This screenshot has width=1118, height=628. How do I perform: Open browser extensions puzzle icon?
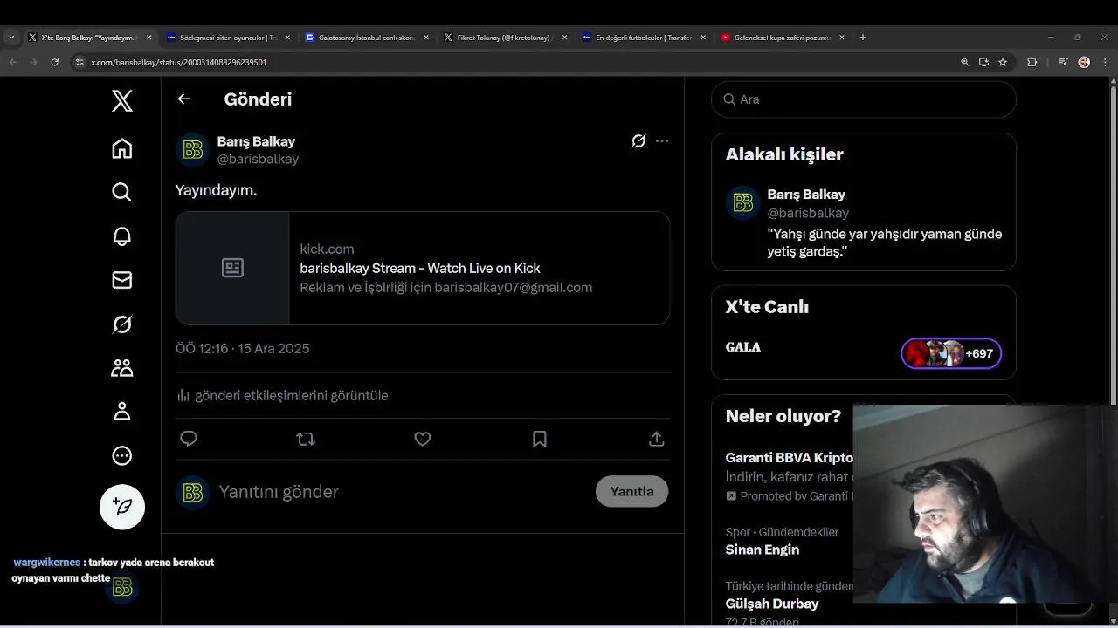1032,62
